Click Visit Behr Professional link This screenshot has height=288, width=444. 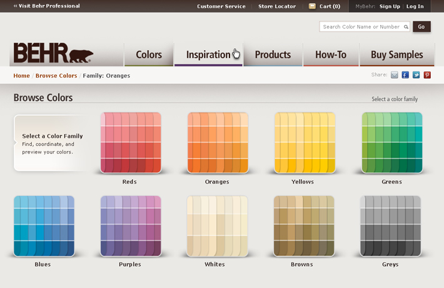coord(47,6)
